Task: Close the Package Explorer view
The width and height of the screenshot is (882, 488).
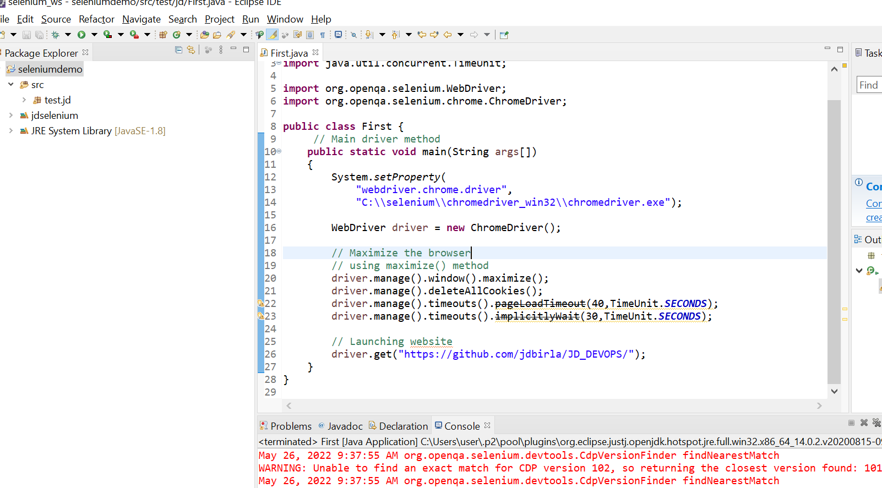Action: pos(85,52)
